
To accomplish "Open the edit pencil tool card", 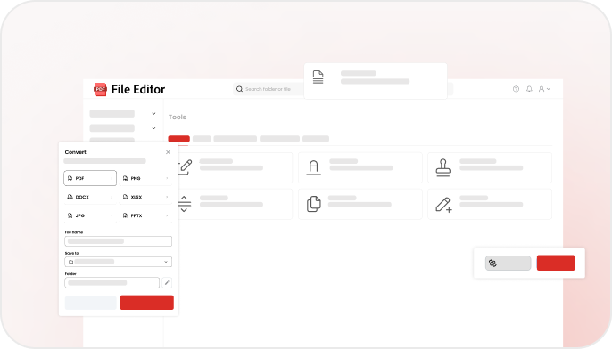I will [236, 167].
